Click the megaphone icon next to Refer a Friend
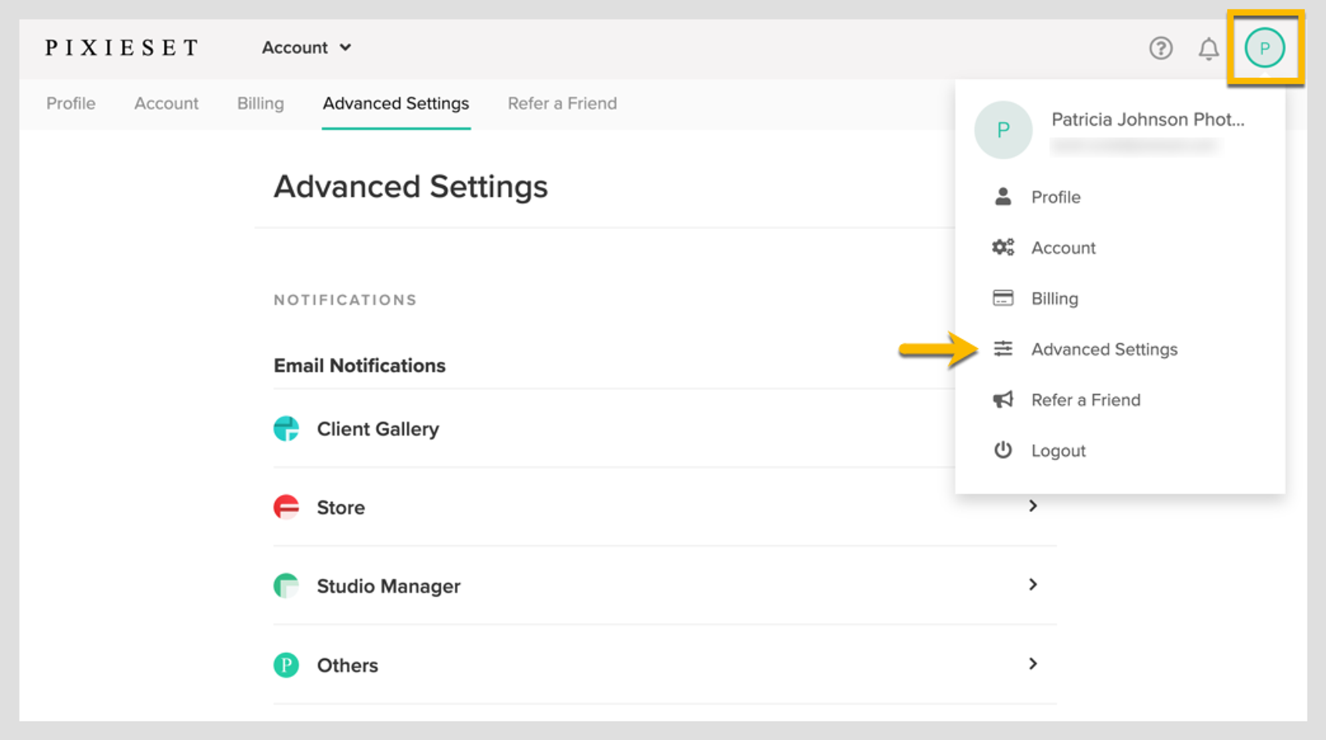The image size is (1326, 740). point(1003,399)
